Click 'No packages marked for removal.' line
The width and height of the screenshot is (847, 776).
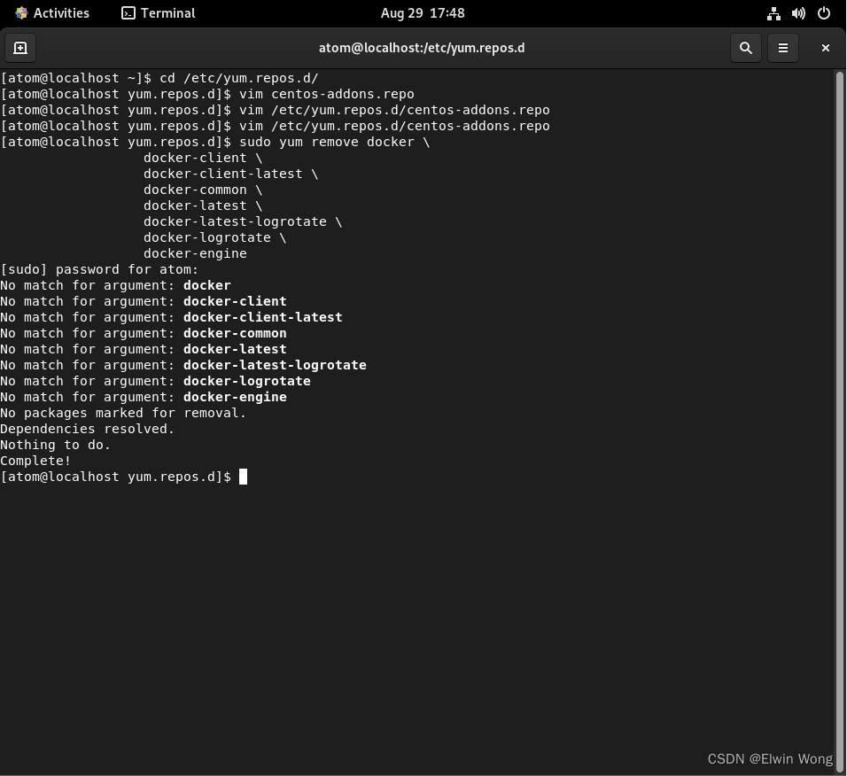coord(123,413)
